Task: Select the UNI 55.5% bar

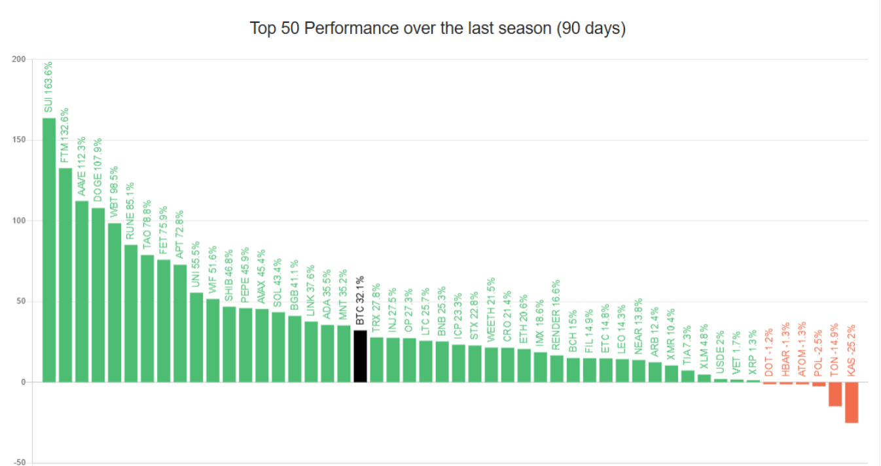Action: 196,337
